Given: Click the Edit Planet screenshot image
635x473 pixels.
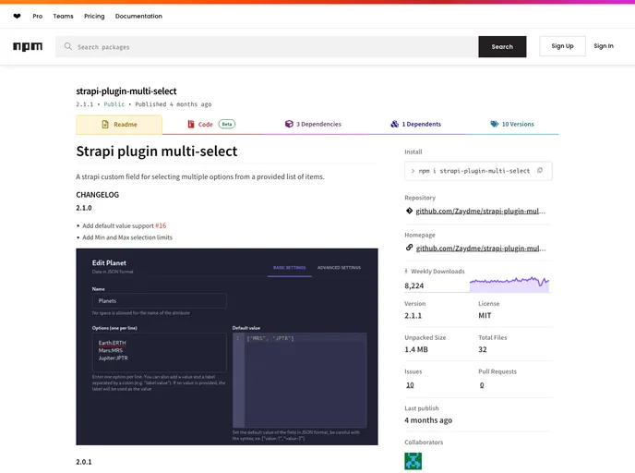Looking at the screenshot, I should 227,347.
